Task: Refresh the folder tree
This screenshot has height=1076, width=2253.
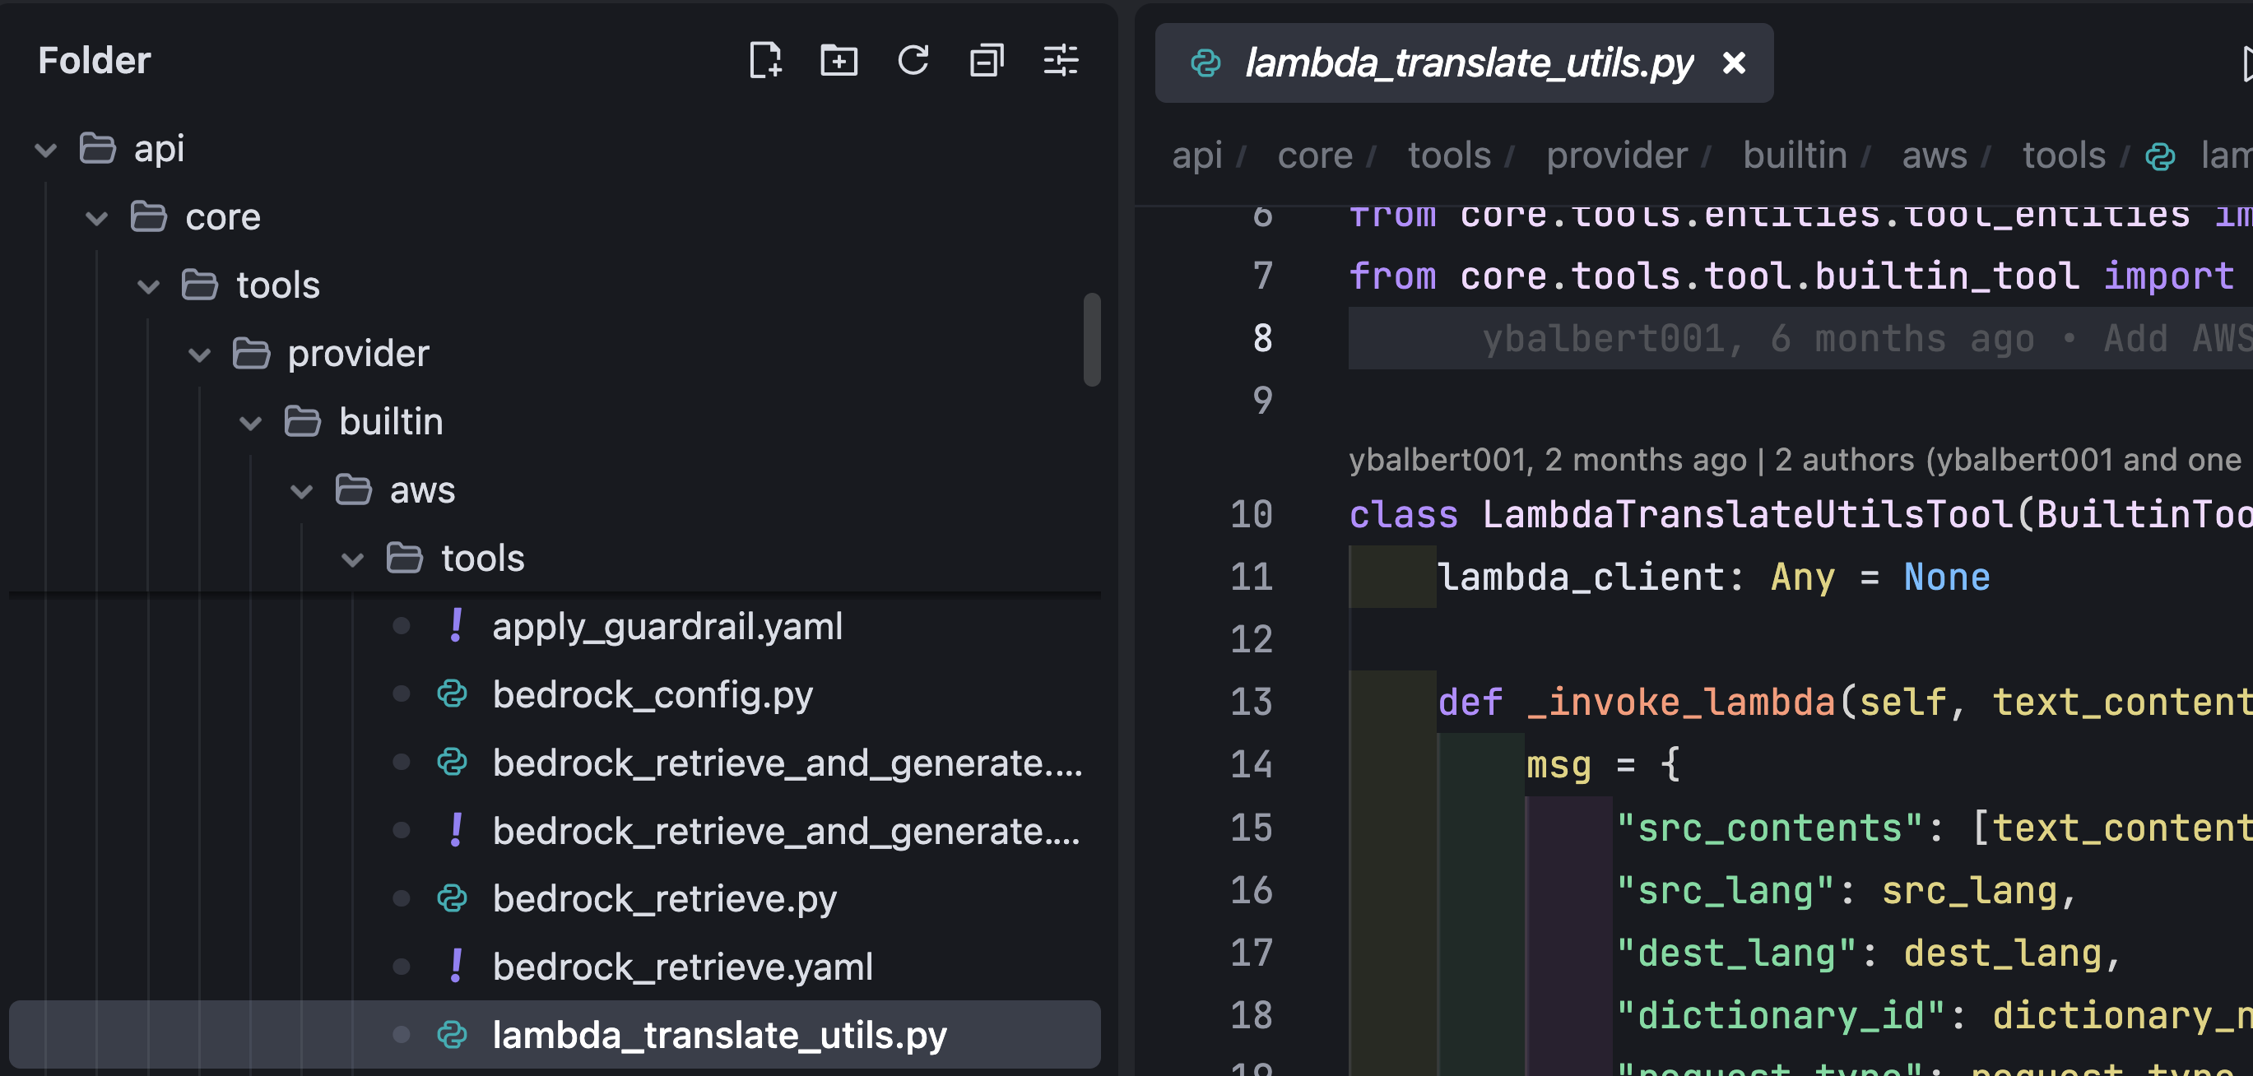Action: pos(913,60)
